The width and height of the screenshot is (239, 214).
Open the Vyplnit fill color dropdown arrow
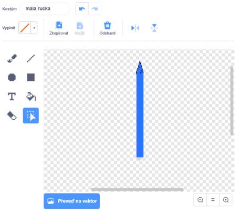click(34, 28)
